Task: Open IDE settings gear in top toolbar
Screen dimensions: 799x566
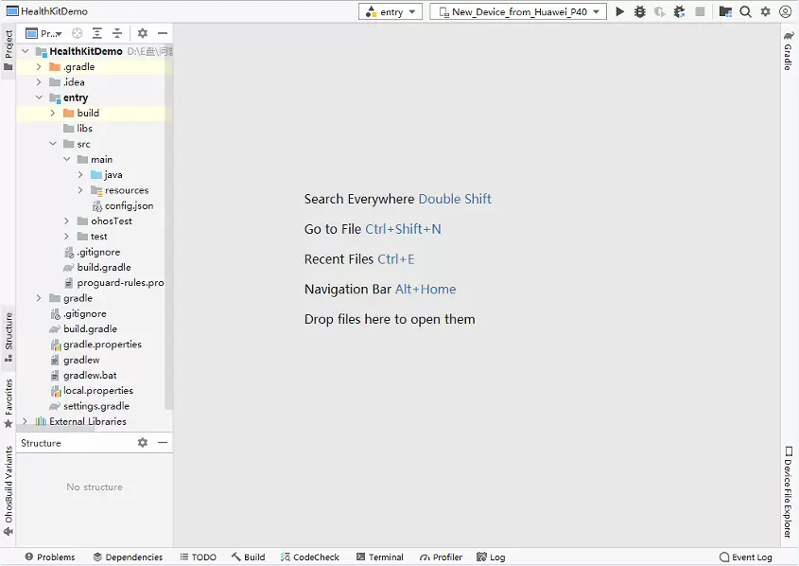Action: coord(765,12)
